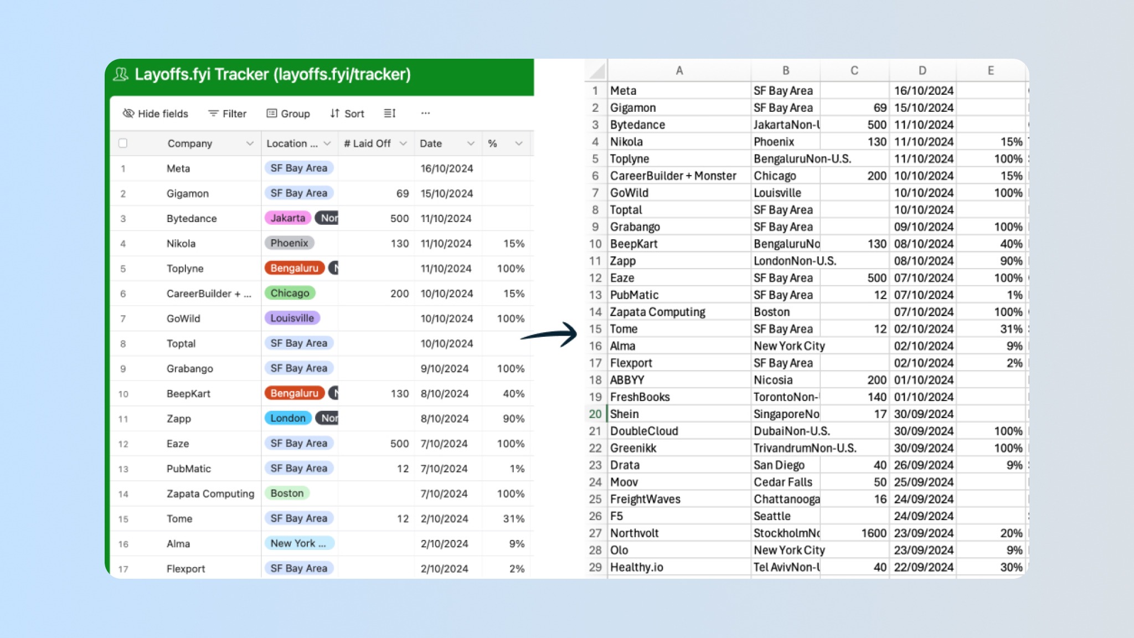Click the blue London location tag
The image size is (1134, 638).
pos(288,418)
